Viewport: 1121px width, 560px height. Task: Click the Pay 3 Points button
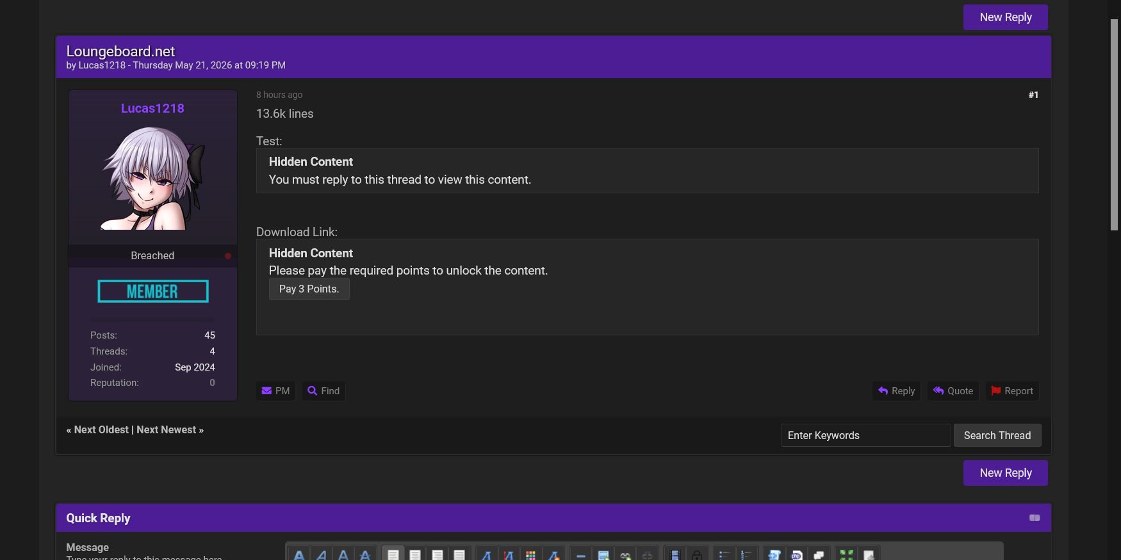click(309, 289)
